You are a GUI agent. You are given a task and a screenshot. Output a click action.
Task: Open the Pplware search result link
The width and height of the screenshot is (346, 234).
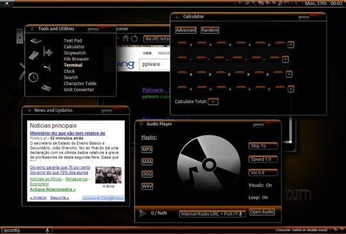(x=156, y=90)
